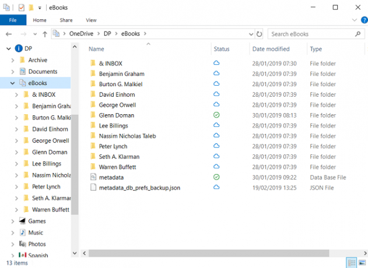Select the Warren Buffett folder in list
The width and height of the screenshot is (368, 268).
coord(117,167)
